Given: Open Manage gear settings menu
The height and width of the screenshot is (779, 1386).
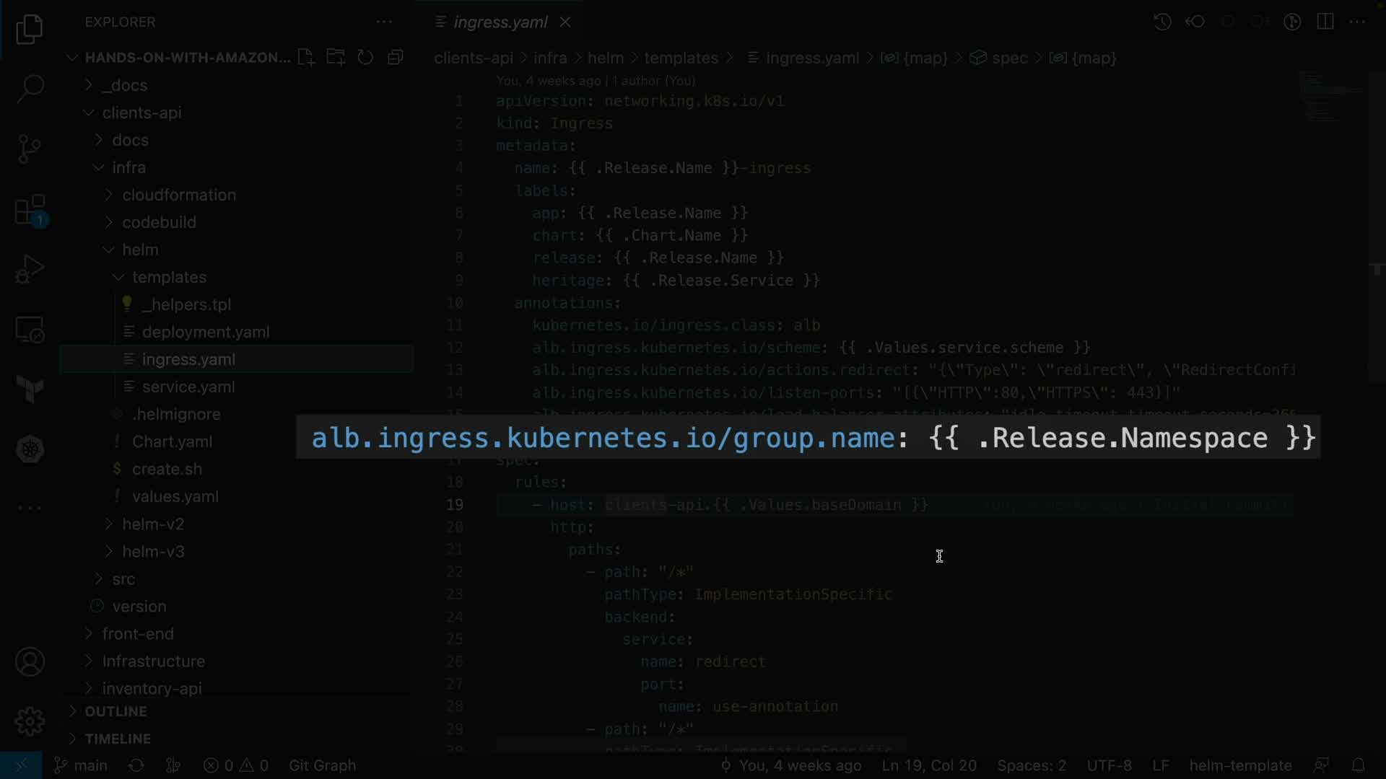Looking at the screenshot, I should [x=30, y=721].
